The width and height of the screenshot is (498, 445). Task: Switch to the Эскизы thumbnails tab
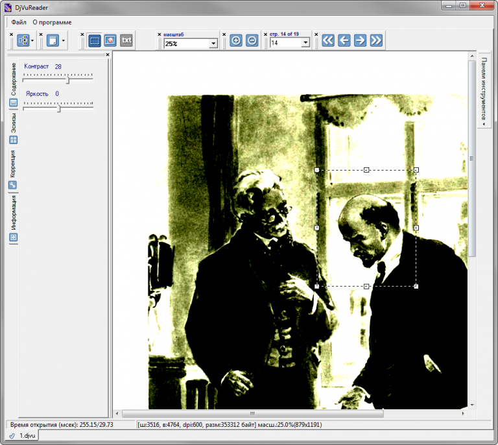point(13,123)
